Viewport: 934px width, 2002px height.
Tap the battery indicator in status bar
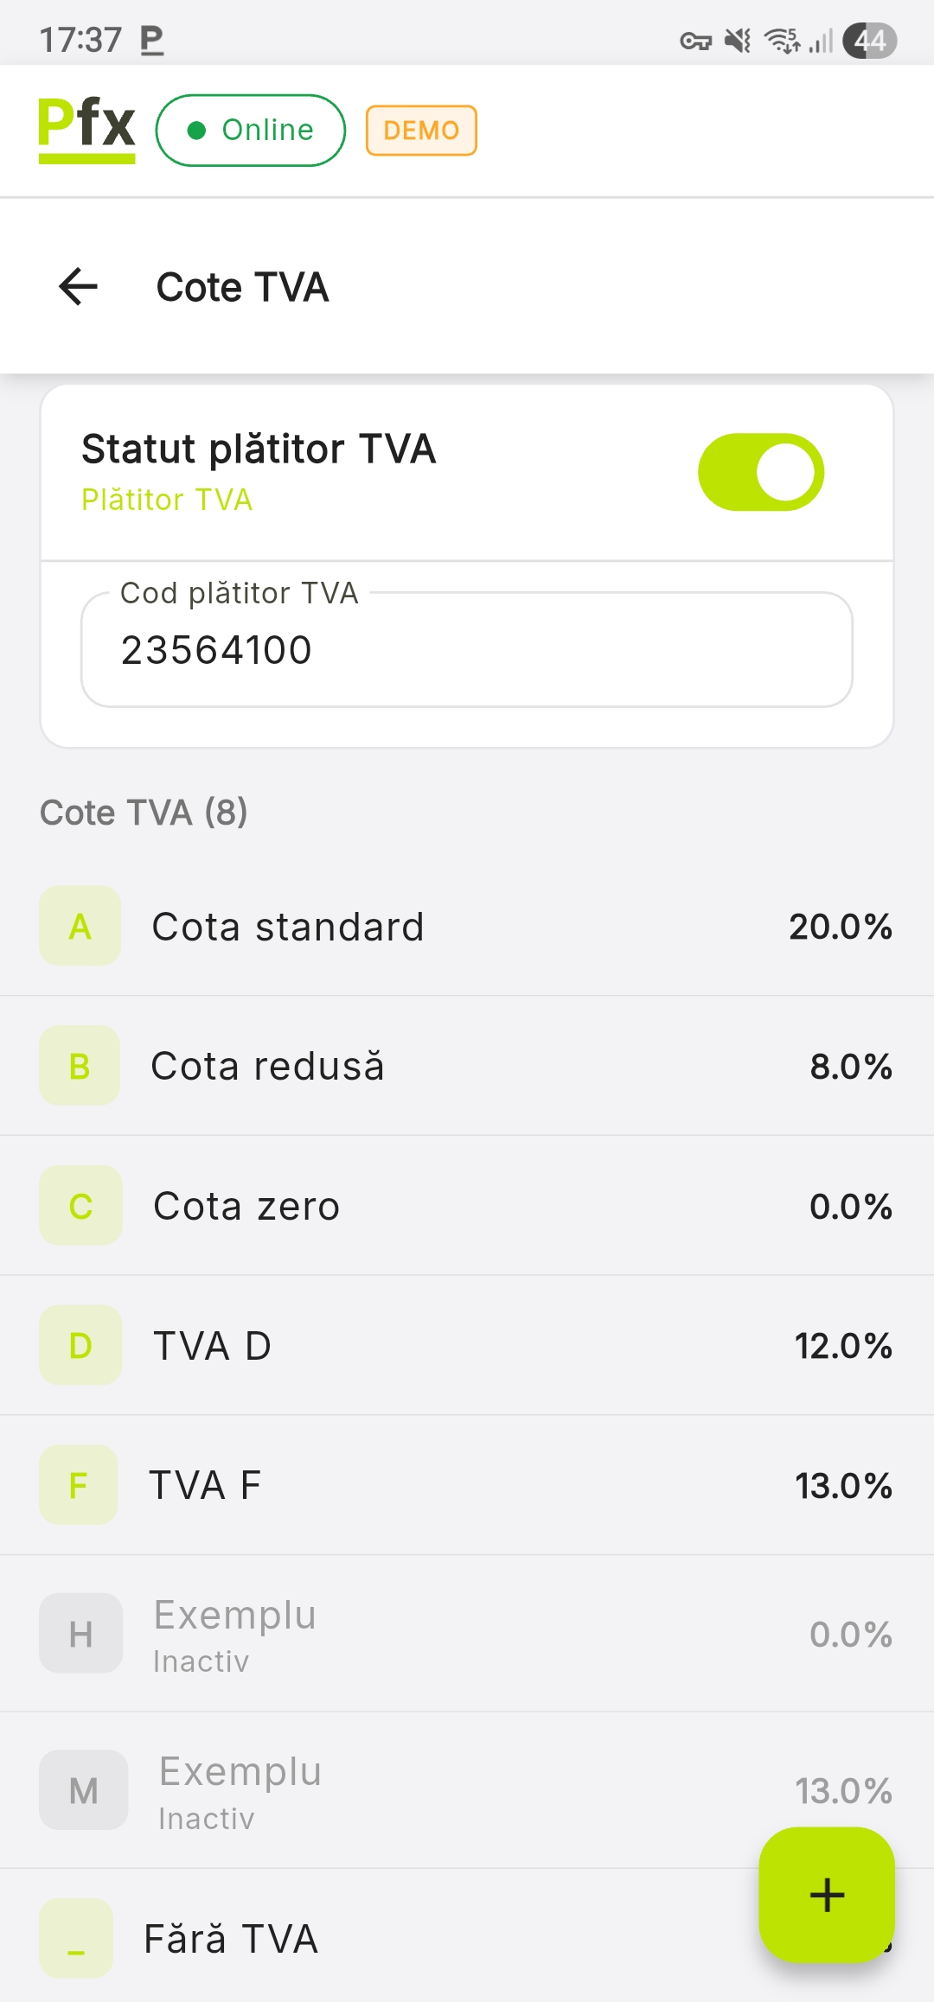(870, 41)
